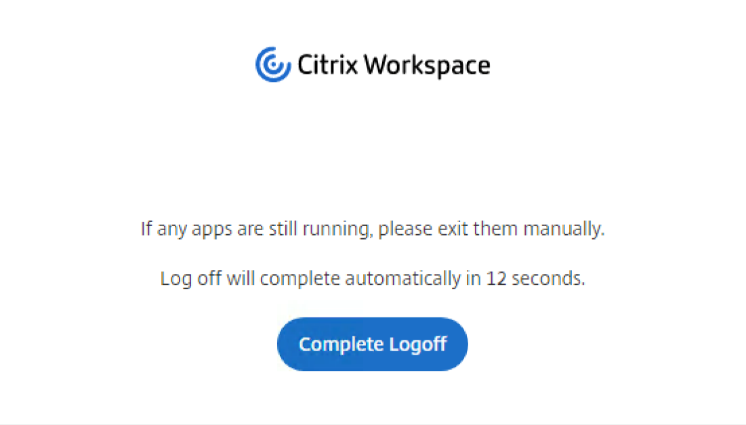The height and width of the screenshot is (425, 746).
Task: Select the Citrix Workspace title text
Action: tap(394, 66)
